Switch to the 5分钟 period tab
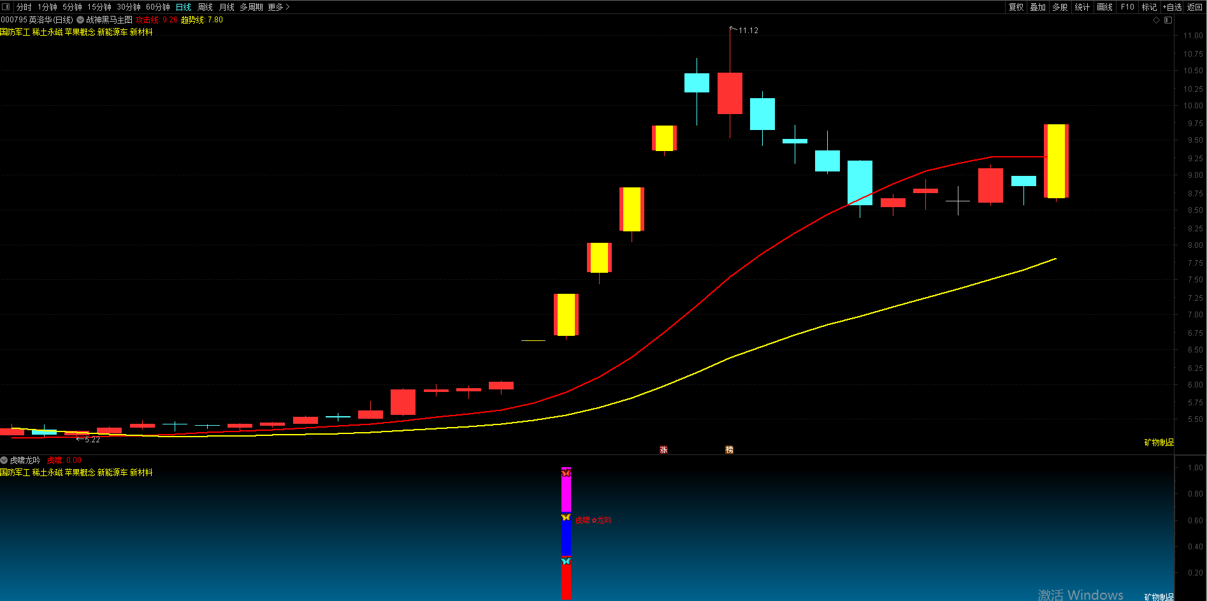1207x601 pixels. [72, 7]
